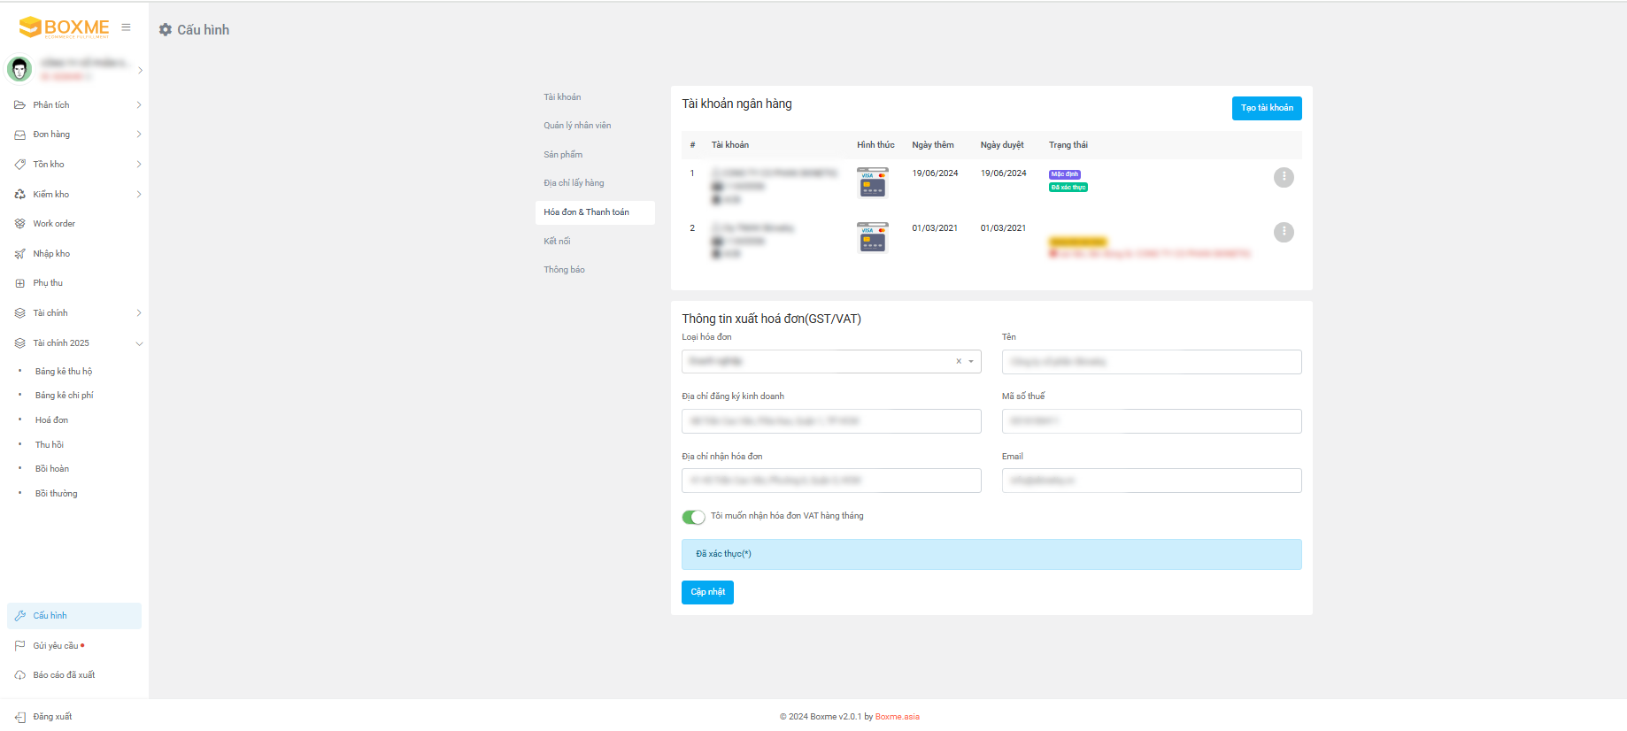The width and height of the screenshot is (1627, 731).
Task: Open the Loại hóa đơn dropdown
Action: [971, 361]
